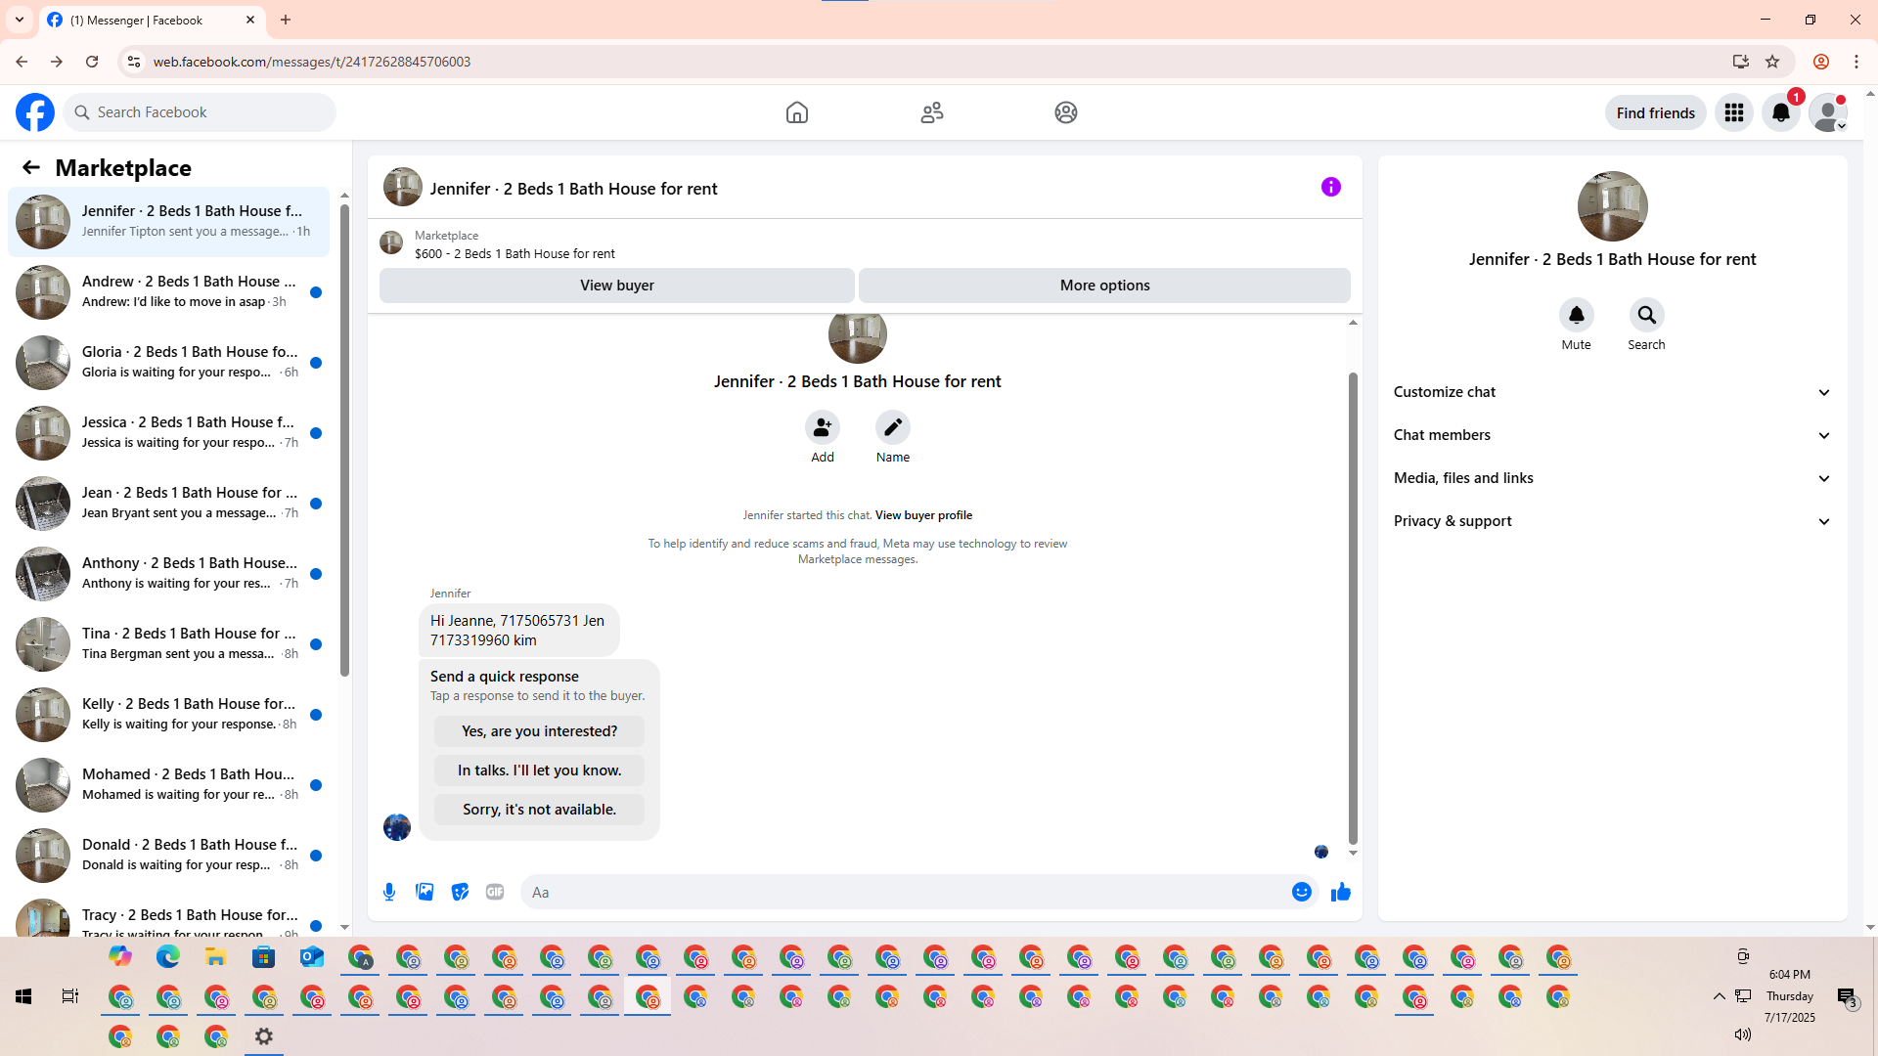Open the Facebook apps menu grid

(x=1733, y=112)
